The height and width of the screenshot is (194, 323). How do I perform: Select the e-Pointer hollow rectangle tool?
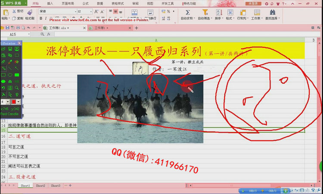click(3, 75)
